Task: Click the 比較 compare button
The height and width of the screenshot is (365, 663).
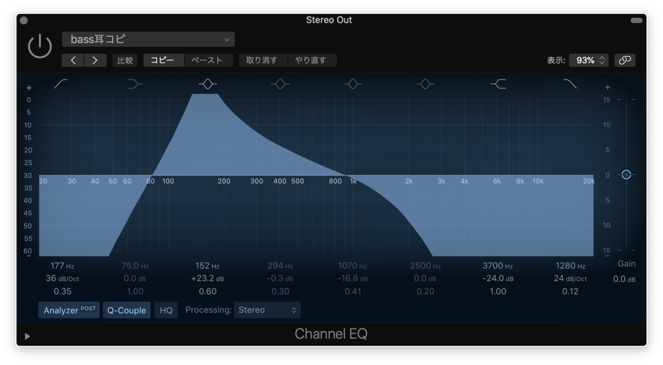Action: pyautogui.click(x=125, y=60)
